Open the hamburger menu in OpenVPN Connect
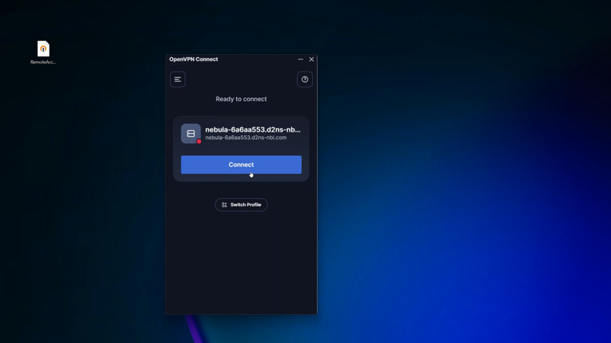Viewport: 611px width, 343px height. (x=178, y=79)
